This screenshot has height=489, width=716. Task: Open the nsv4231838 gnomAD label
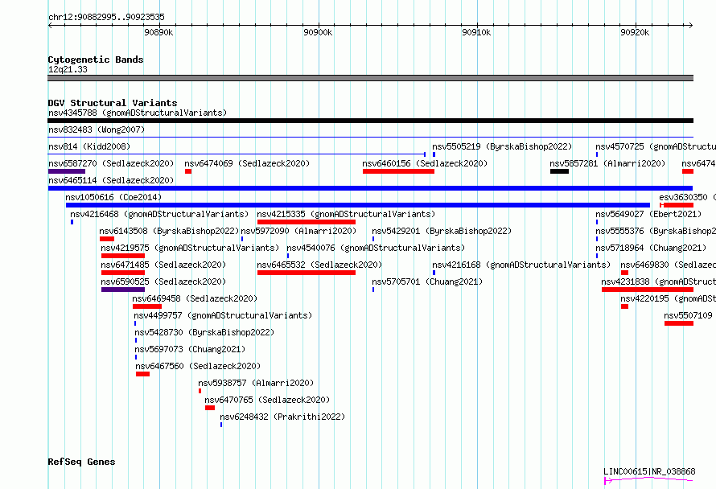[x=658, y=281]
